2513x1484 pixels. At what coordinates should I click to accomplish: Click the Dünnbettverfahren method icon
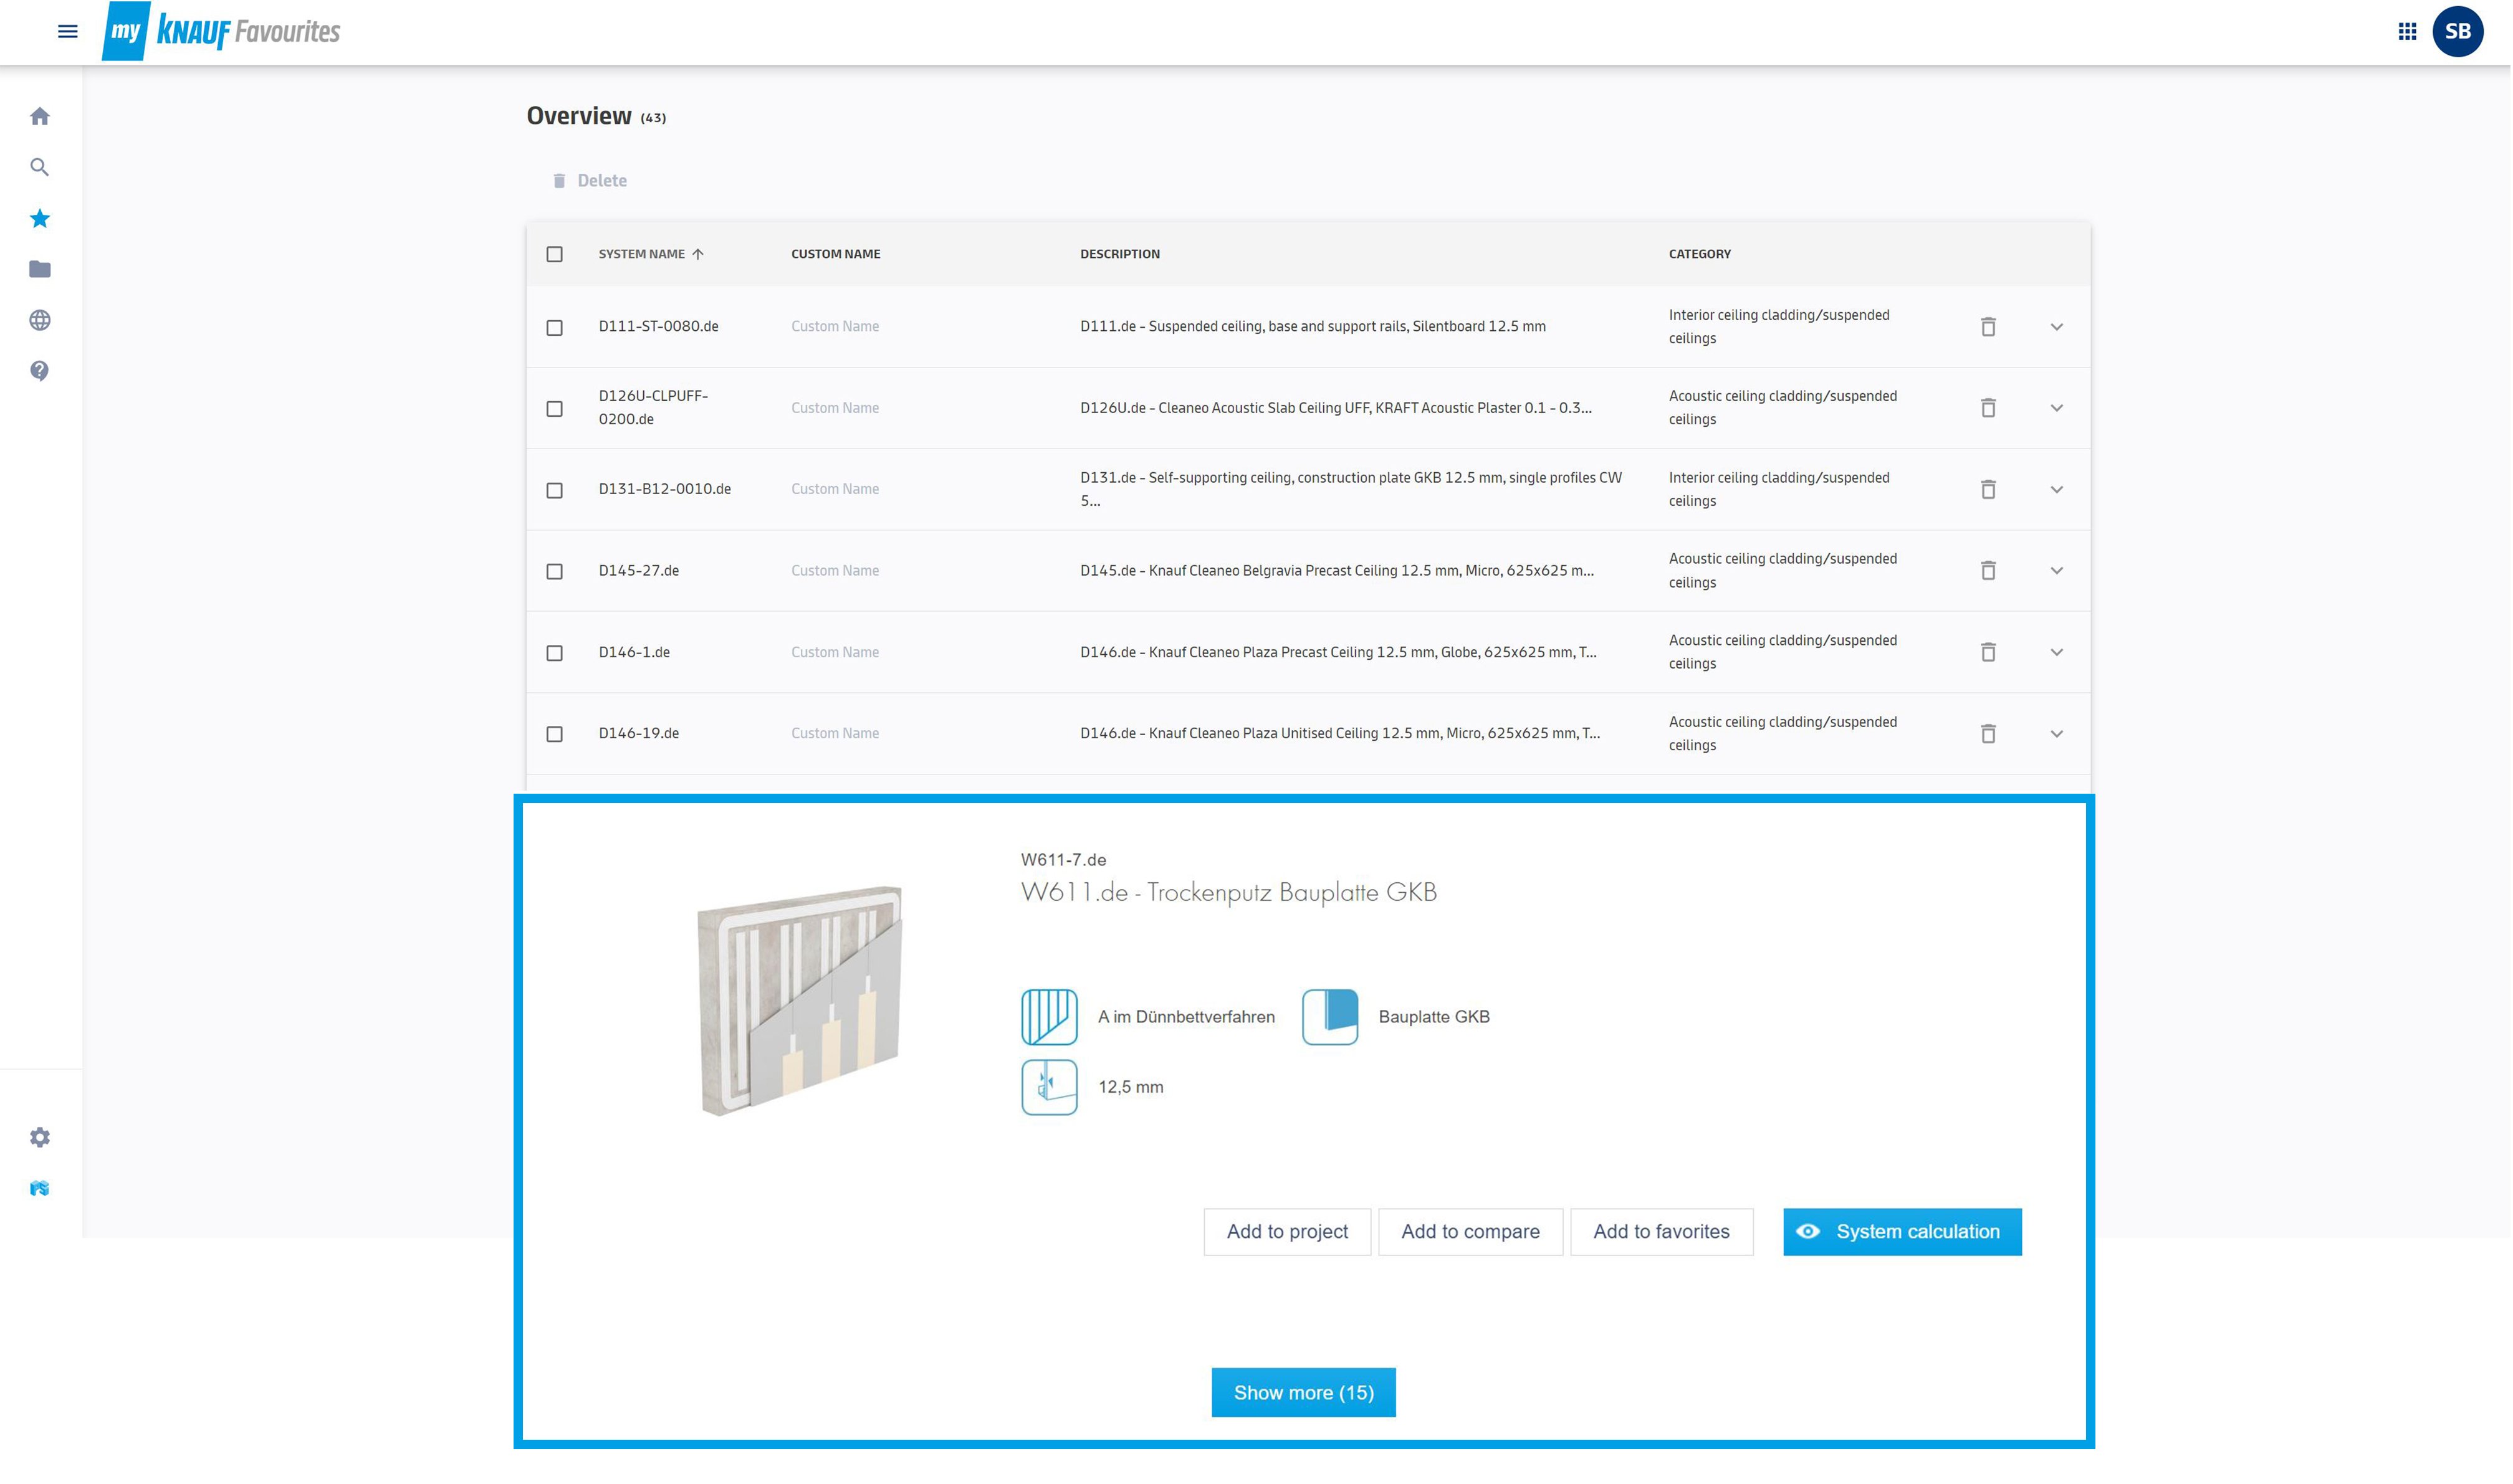(1050, 1017)
